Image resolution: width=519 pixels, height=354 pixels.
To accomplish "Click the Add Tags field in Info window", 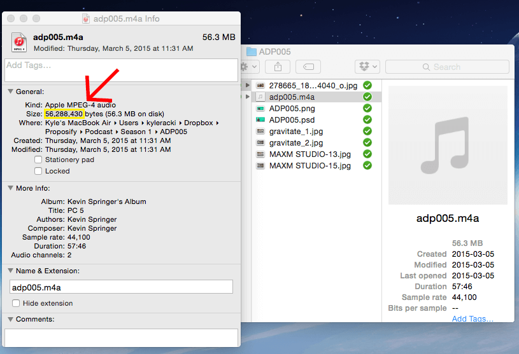I will (x=121, y=70).
